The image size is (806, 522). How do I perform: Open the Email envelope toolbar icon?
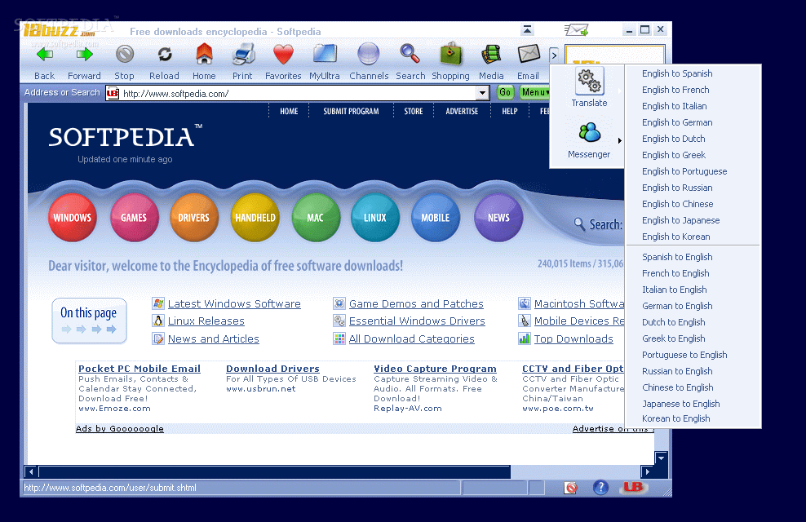click(x=529, y=54)
